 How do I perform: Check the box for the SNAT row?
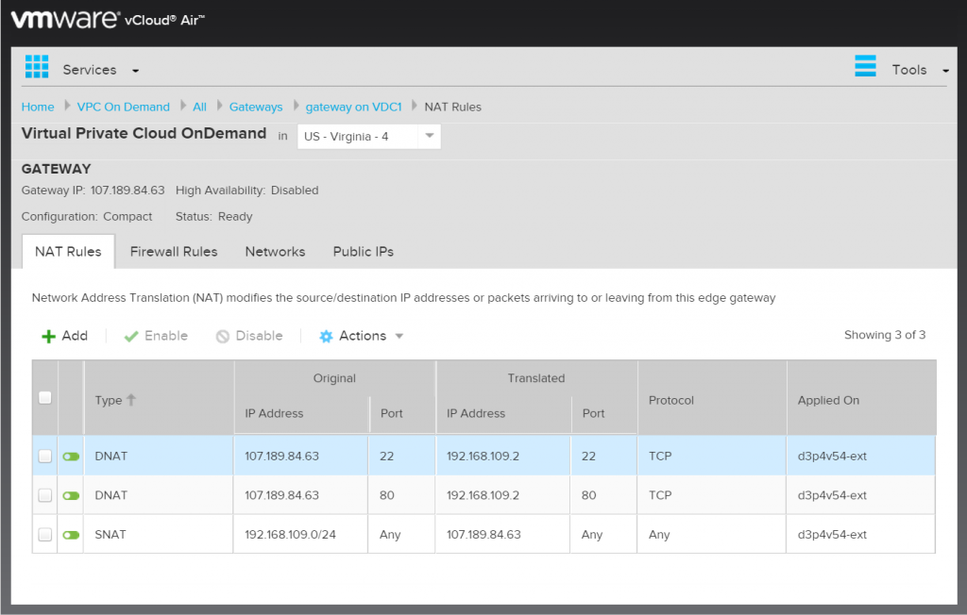click(45, 534)
